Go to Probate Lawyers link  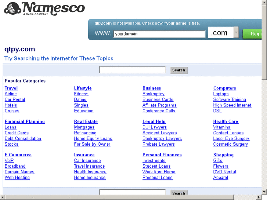click(159, 144)
